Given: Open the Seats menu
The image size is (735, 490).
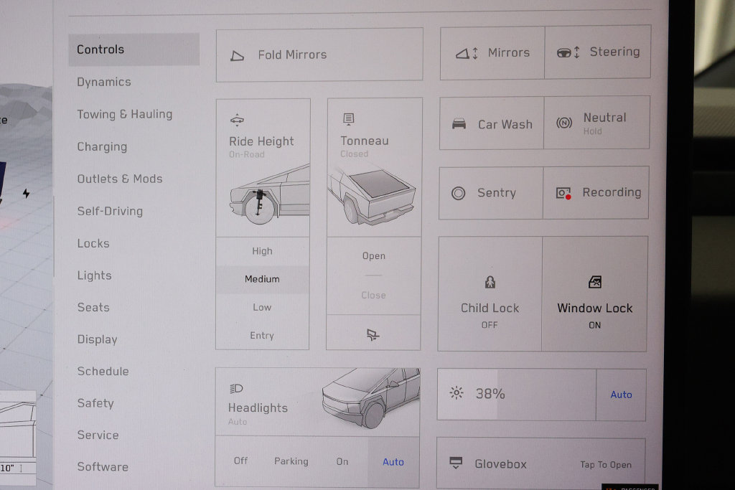Looking at the screenshot, I should (93, 307).
